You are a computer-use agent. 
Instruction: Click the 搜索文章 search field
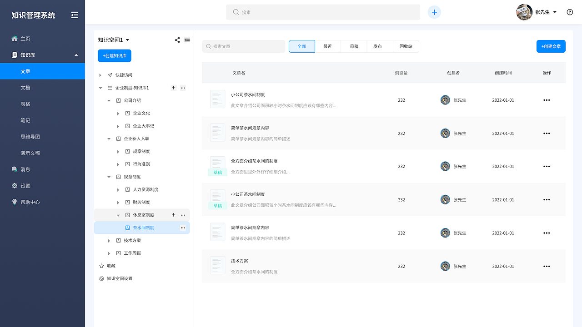[x=244, y=46]
